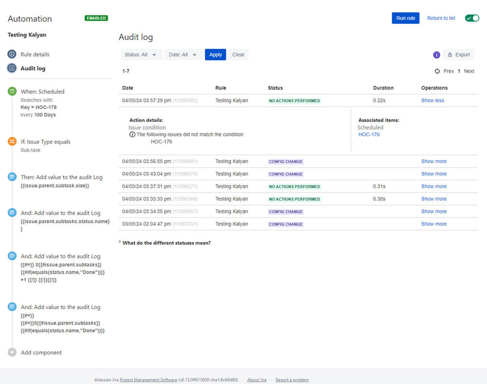The width and height of the screenshot is (487, 384).
Task: Show more for 03:43:04 pm entry
Action: [433, 174]
